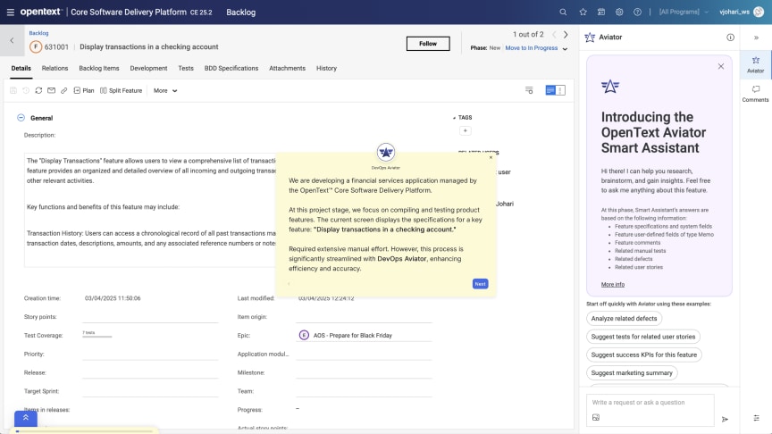Screen dimensions: 772x434
Task: Click the More info link
Action: (x=613, y=284)
